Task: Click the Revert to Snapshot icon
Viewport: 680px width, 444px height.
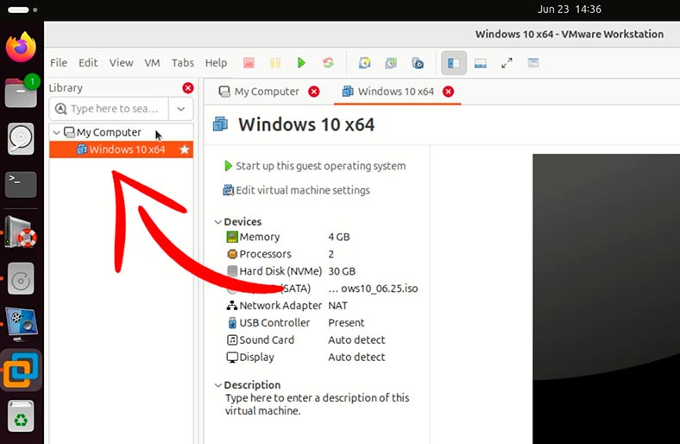Action: (x=391, y=63)
